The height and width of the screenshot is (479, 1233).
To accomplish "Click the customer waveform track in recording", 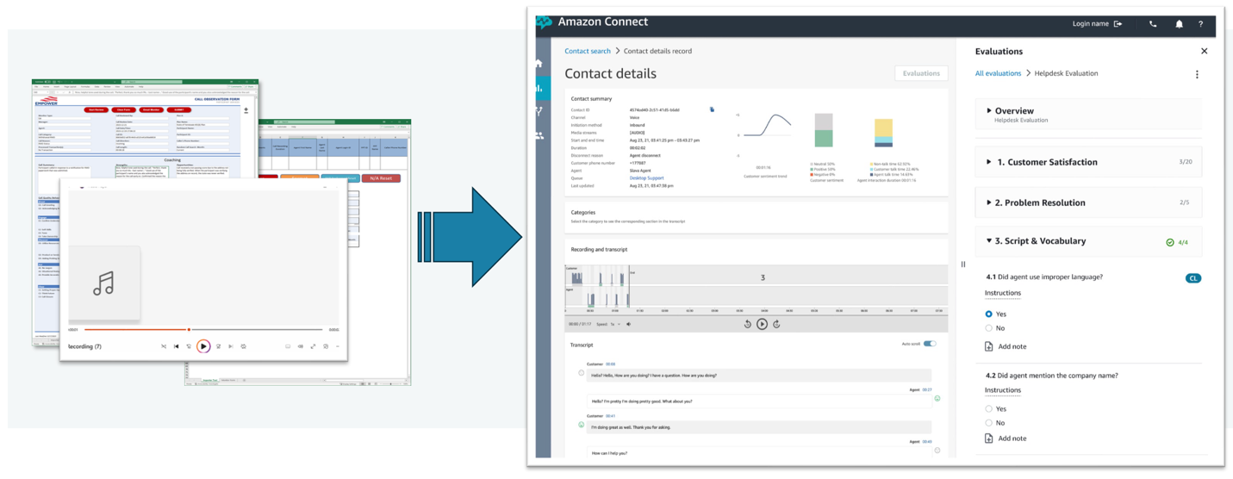I will pos(757,275).
